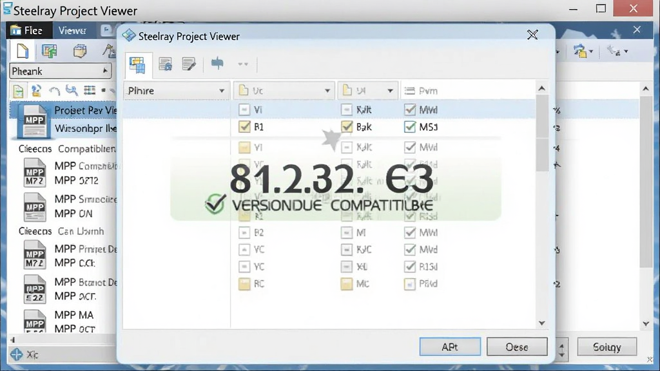The image size is (660, 371).
Task: Click the new blank document icon in main toolbar
Action: click(x=22, y=52)
